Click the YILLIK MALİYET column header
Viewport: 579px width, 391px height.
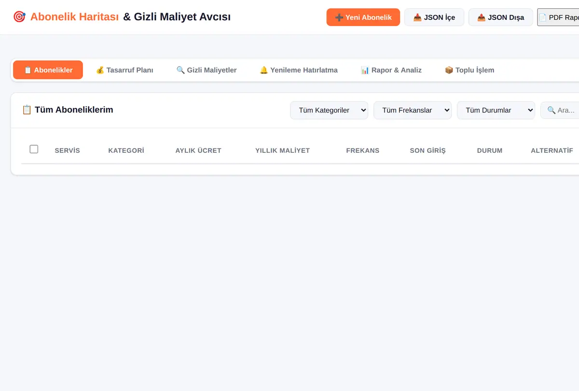point(283,150)
